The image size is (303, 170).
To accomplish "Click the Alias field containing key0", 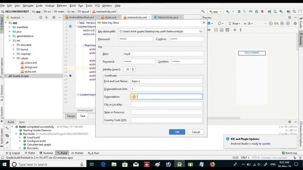I will [x=163, y=54].
